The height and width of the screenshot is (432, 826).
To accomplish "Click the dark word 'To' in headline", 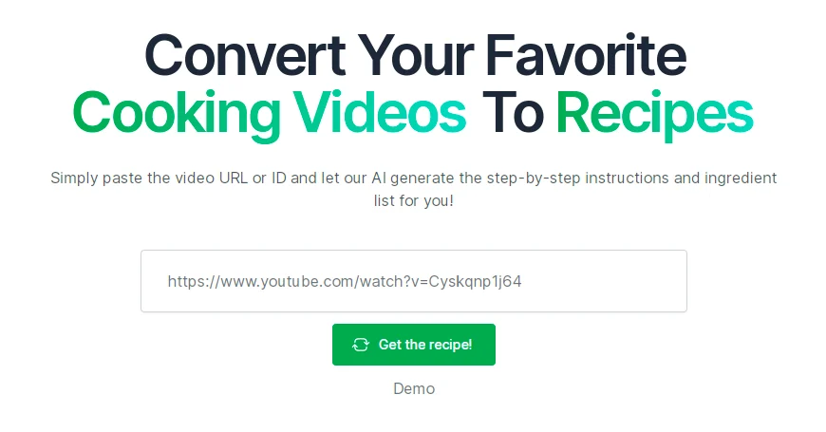I will [x=512, y=112].
